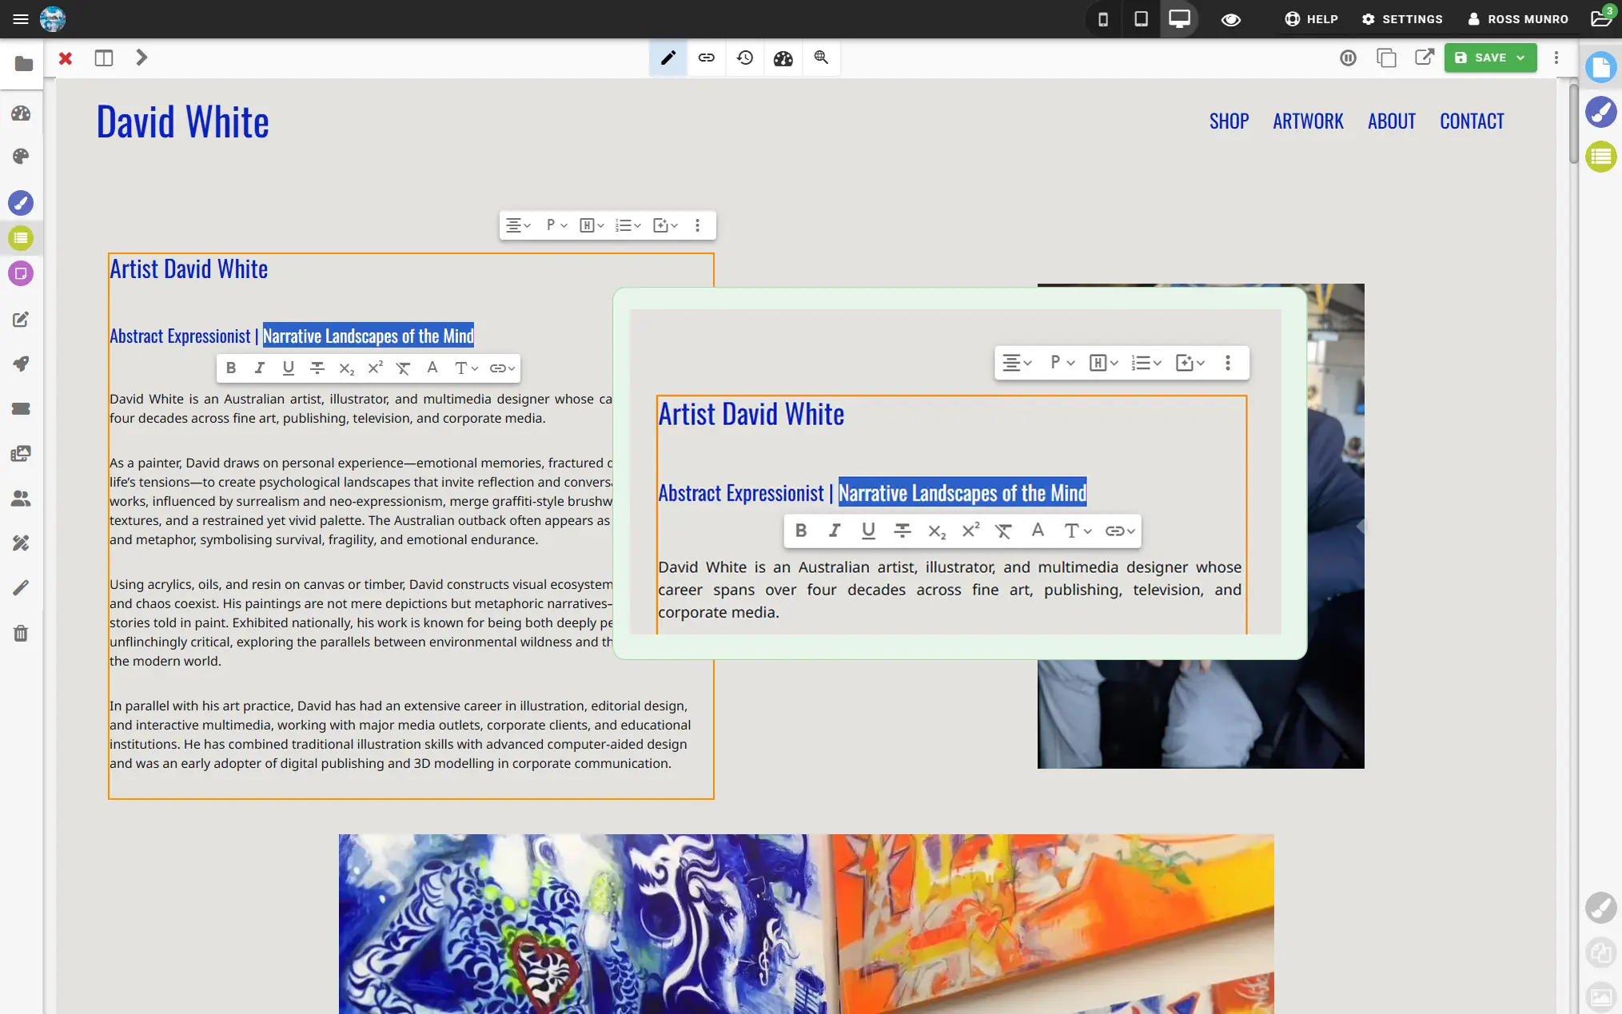1622x1014 pixels.
Task: Expand the SAVE button dropdown arrow
Action: tap(1520, 58)
